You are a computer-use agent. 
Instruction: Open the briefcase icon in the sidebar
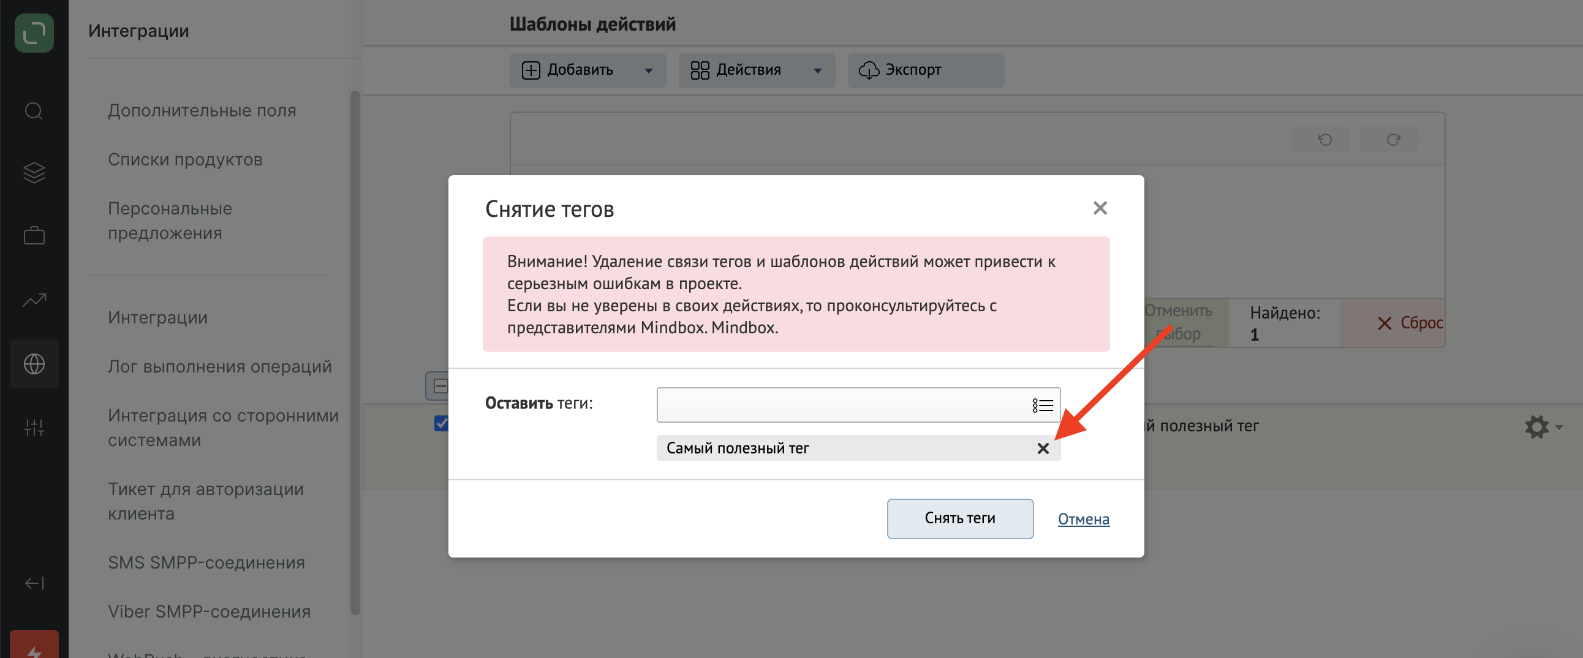coord(34,235)
